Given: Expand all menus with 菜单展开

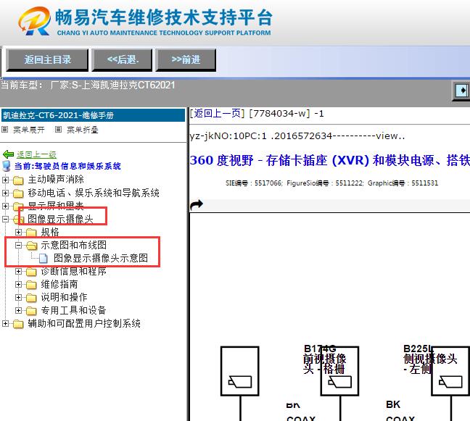Looking at the screenshot, I should click(29, 130).
